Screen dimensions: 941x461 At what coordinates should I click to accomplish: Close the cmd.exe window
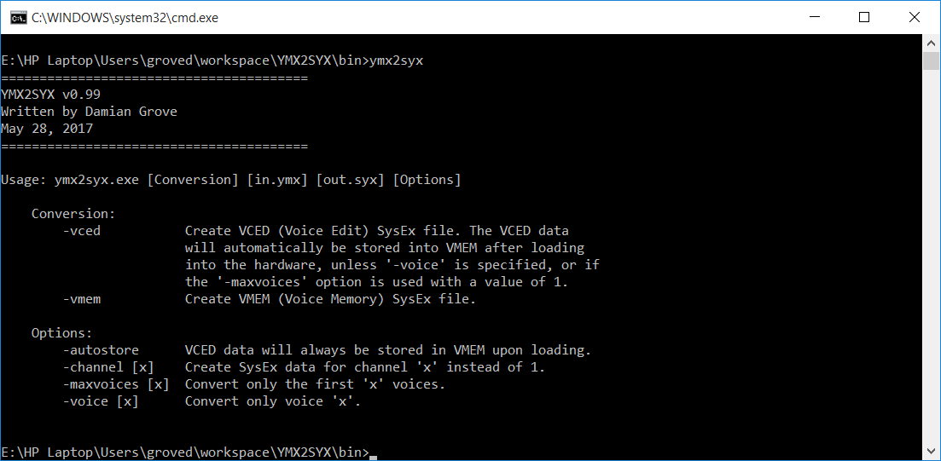point(913,17)
